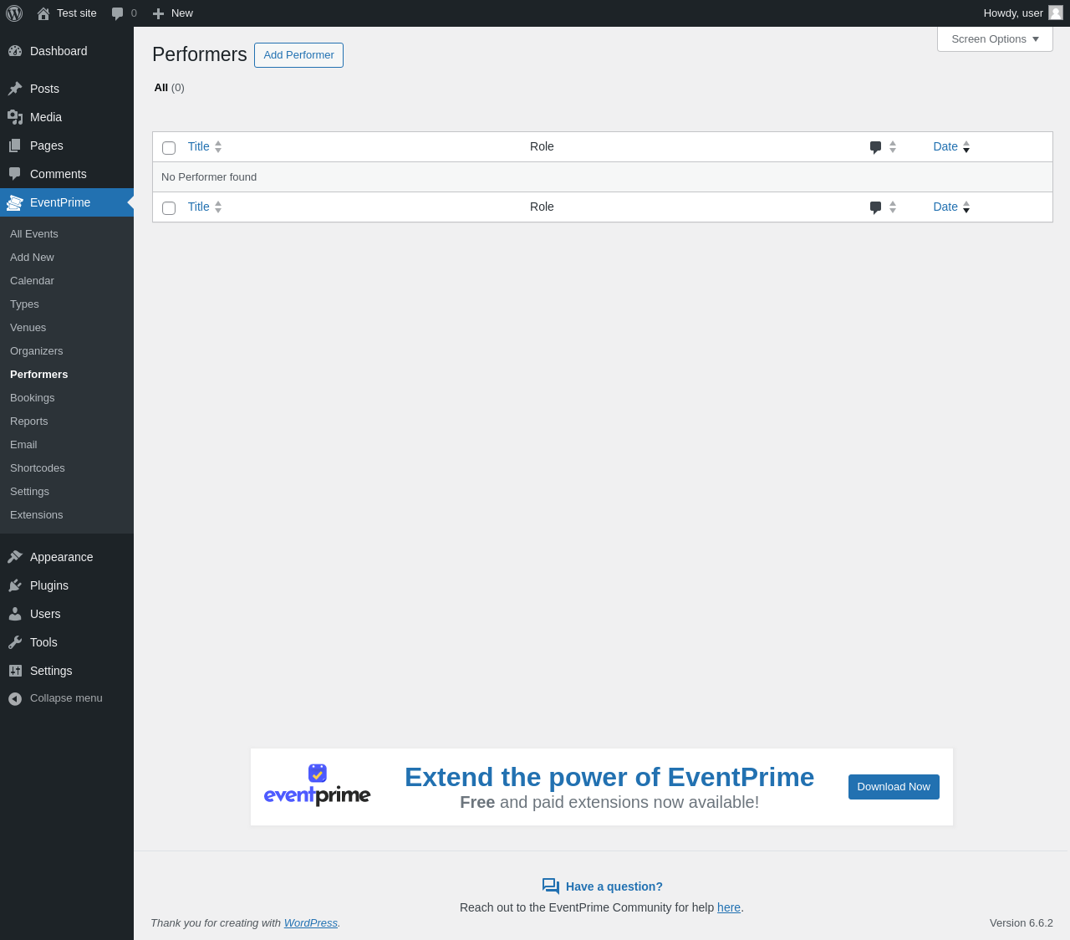
Task: Click the Pages icon in sidebar
Action: point(15,146)
